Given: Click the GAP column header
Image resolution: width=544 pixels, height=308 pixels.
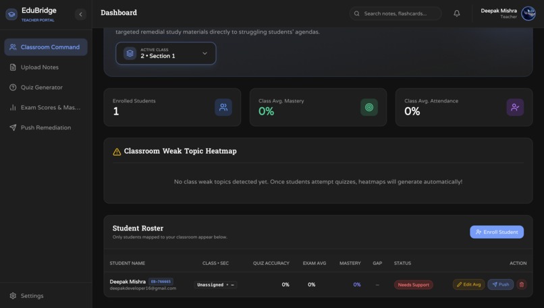Looking at the screenshot, I should click(377, 264).
